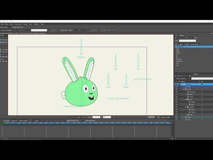
Task: Open the Name contains filter dropdown
Action: (x=183, y=79)
